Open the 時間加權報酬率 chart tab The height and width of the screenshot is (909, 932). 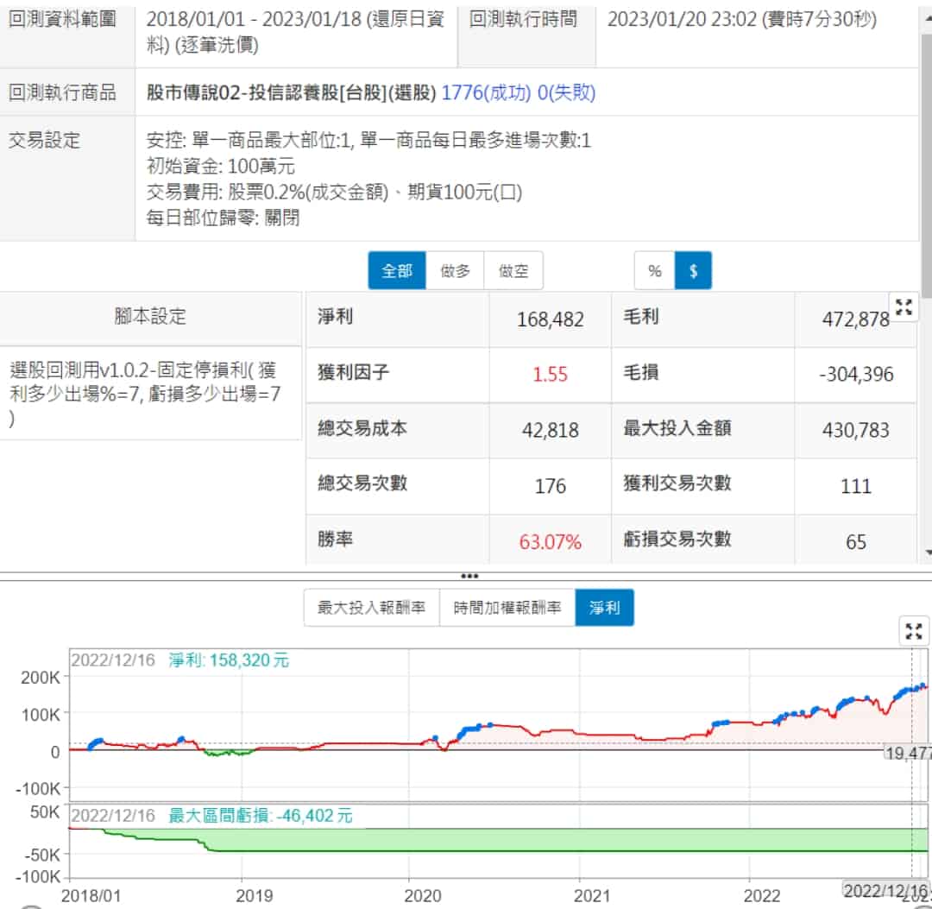(x=507, y=608)
